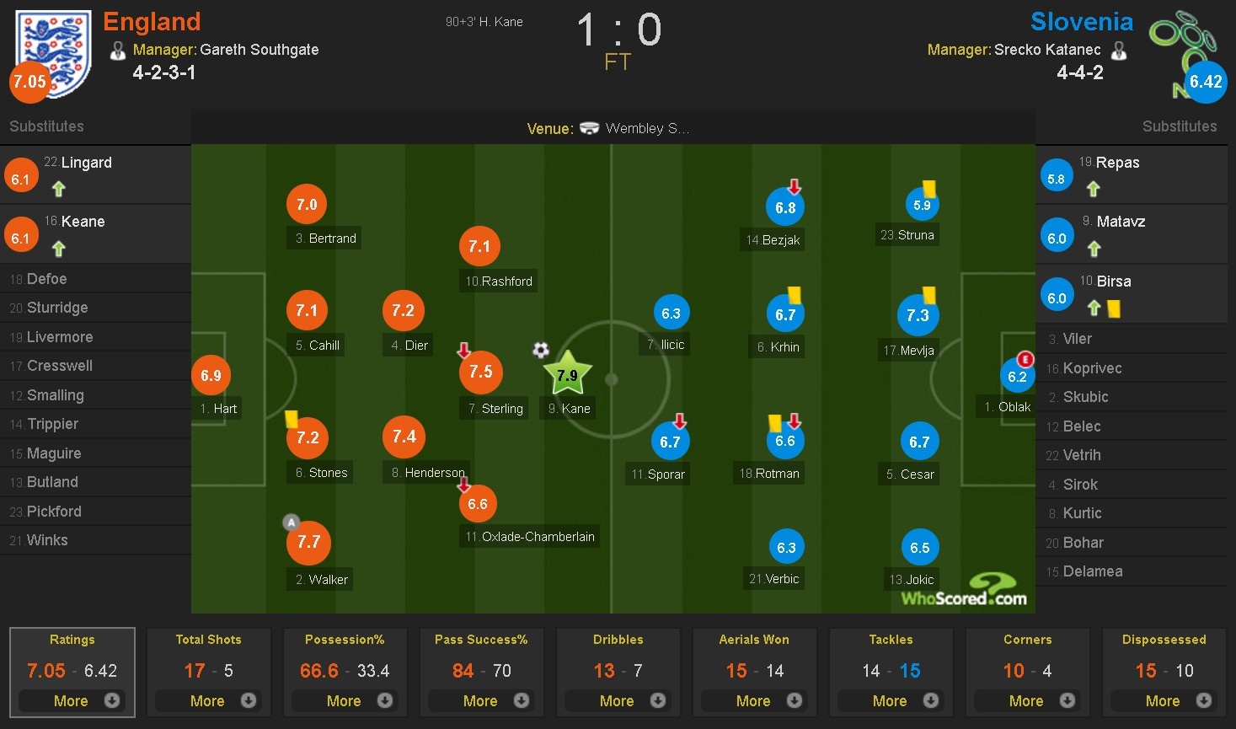Click Struna's yellow card icon
1236x729 pixels.
928,189
